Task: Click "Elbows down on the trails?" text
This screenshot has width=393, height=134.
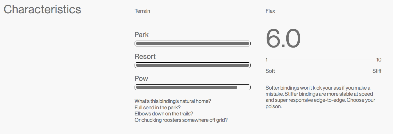Action: pyautogui.click(x=164, y=114)
